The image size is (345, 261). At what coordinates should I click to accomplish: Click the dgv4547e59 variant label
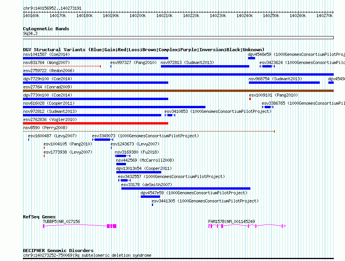tap(194, 193)
